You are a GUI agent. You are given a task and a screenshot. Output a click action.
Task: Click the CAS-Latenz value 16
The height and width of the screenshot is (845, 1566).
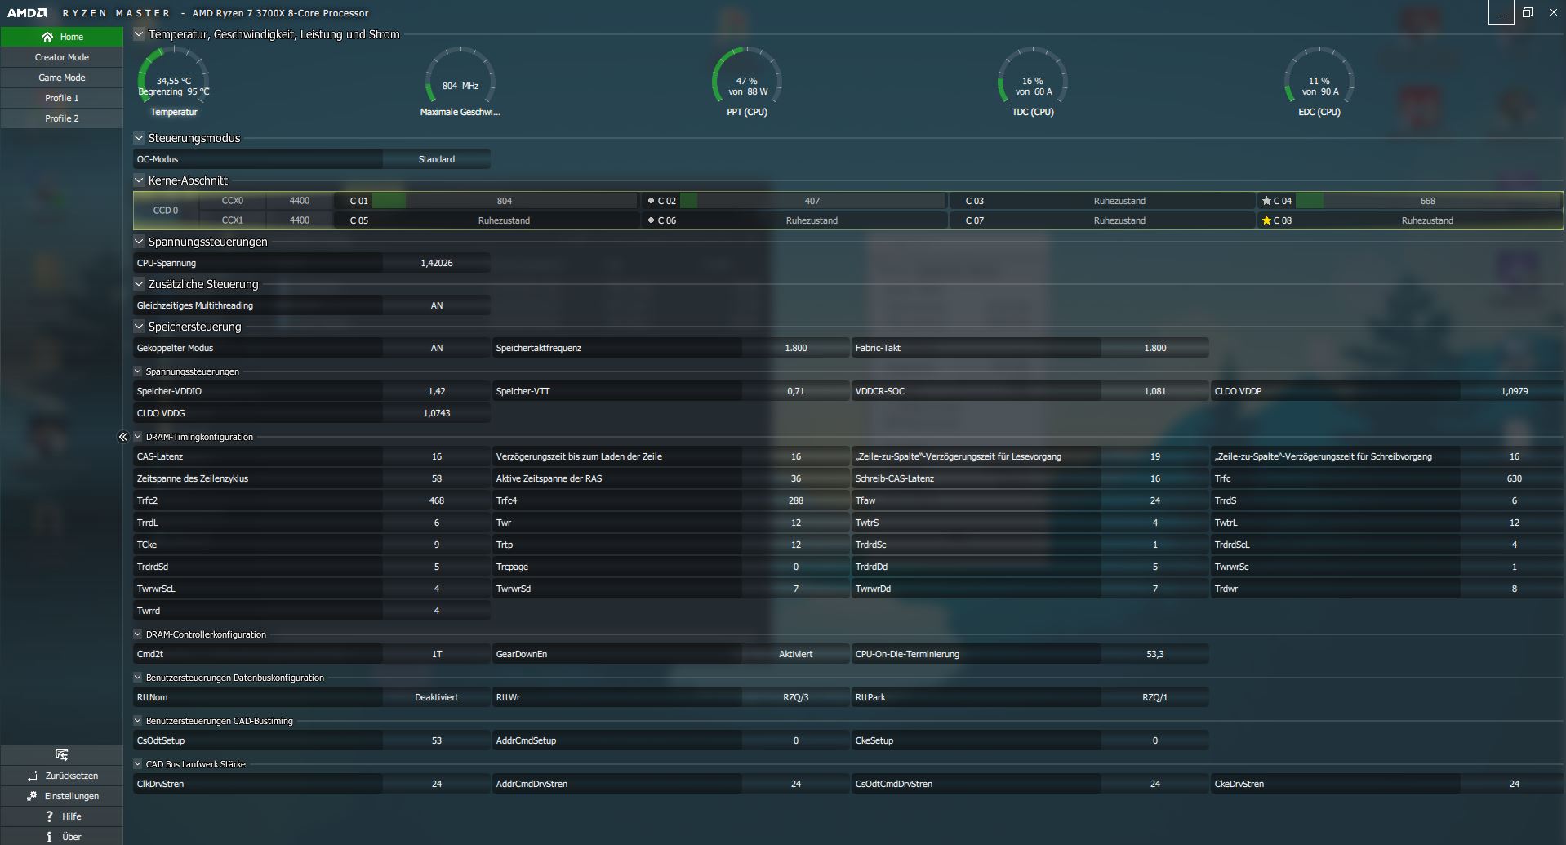tap(437, 456)
